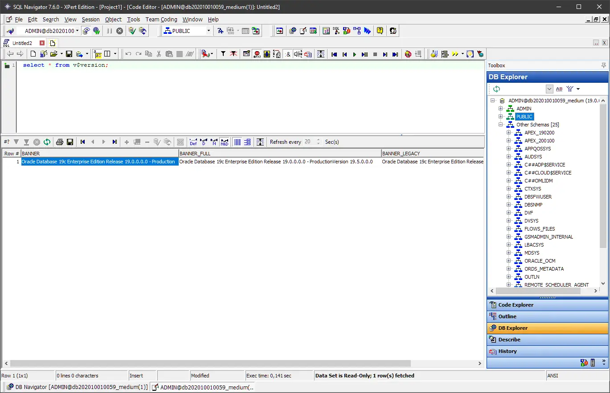
Task: Click the first record navigation icon in results
Action: (83, 142)
